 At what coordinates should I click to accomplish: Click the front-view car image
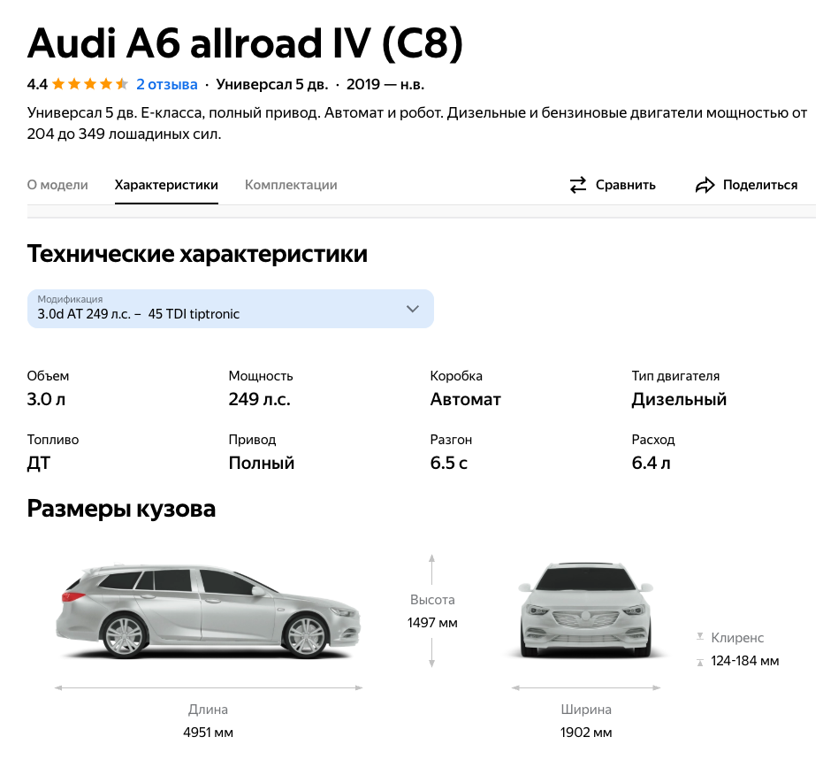coord(586,610)
